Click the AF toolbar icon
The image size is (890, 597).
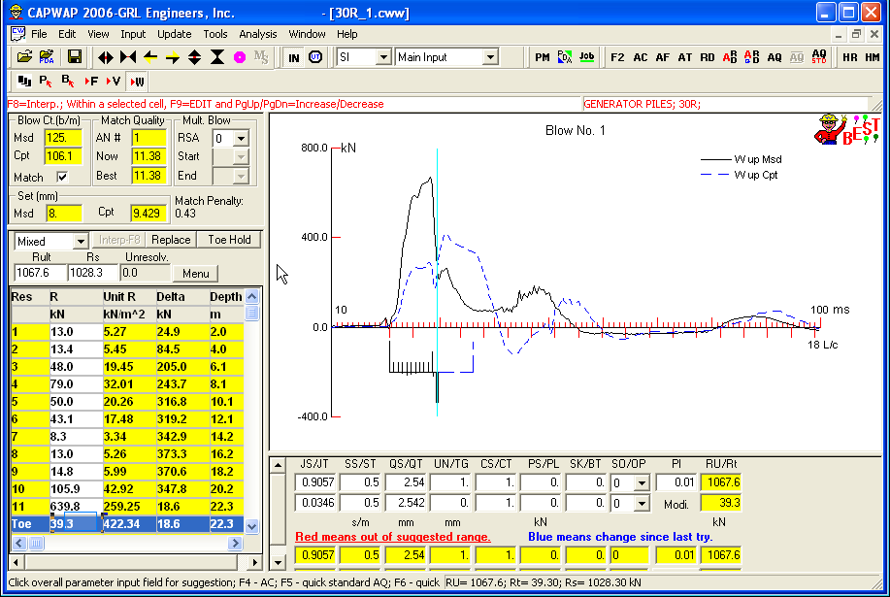coord(662,57)
